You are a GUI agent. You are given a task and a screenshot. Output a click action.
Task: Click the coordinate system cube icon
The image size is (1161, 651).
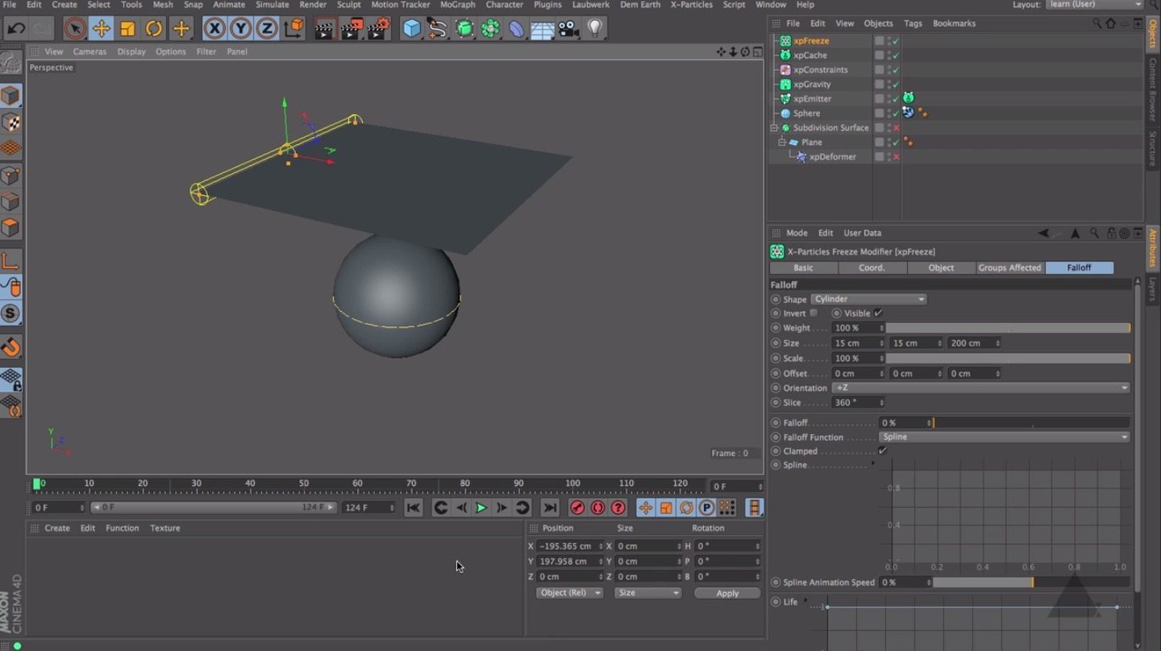294,29
